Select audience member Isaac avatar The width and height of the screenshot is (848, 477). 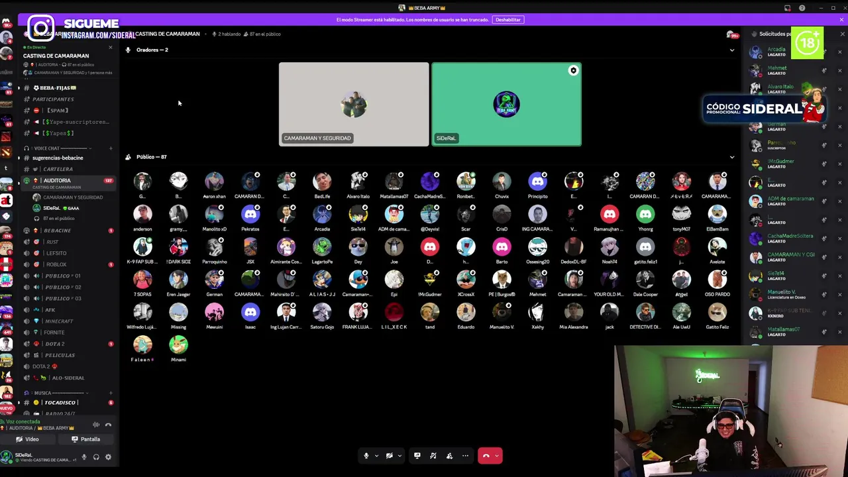[250, 312]
